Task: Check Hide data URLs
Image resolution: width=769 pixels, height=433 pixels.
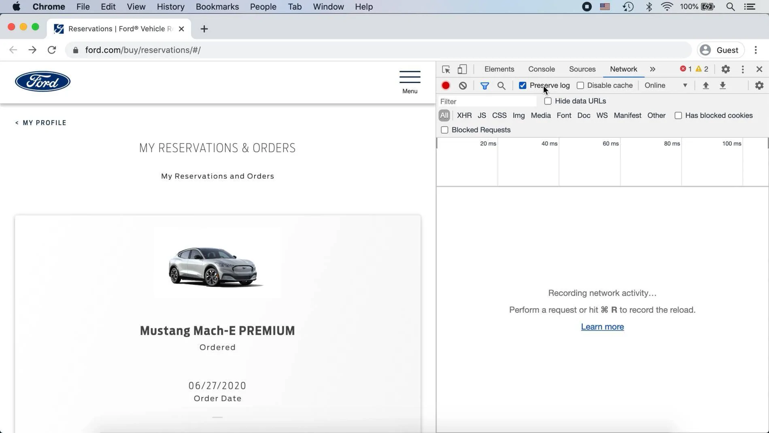Action: click(548, 101)
